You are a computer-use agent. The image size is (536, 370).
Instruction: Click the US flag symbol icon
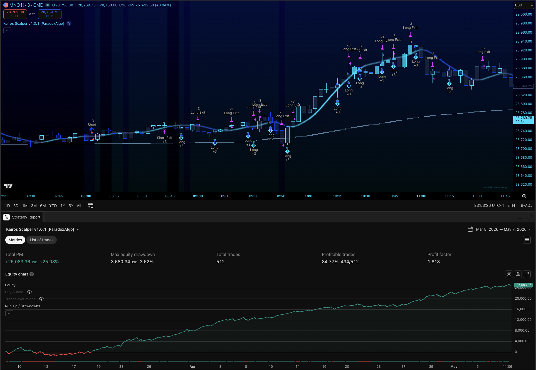click(x=6, y=5)
